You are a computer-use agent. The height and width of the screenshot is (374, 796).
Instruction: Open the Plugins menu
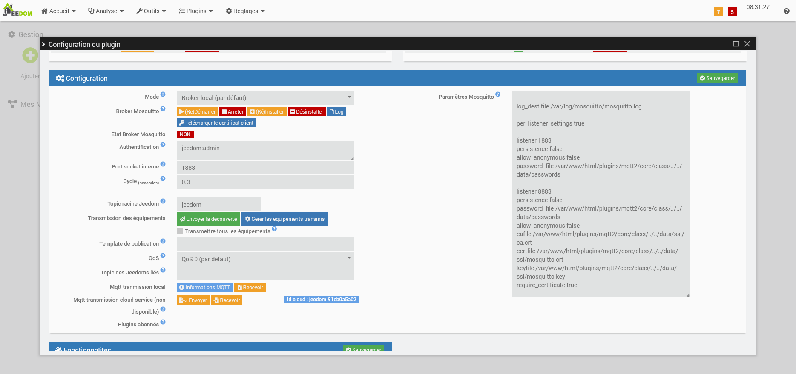[196, 11]
